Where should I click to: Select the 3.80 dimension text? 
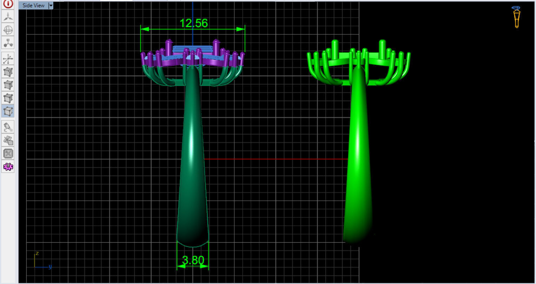(193, 260)
